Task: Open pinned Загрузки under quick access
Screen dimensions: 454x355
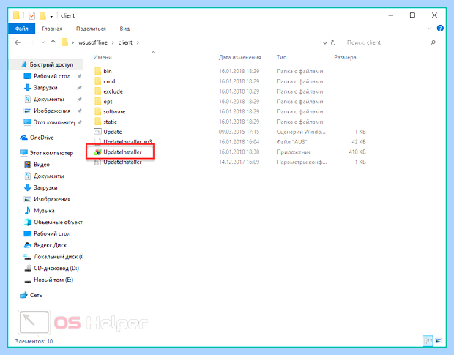Action: pyautogui.click(x=45, y=88)
